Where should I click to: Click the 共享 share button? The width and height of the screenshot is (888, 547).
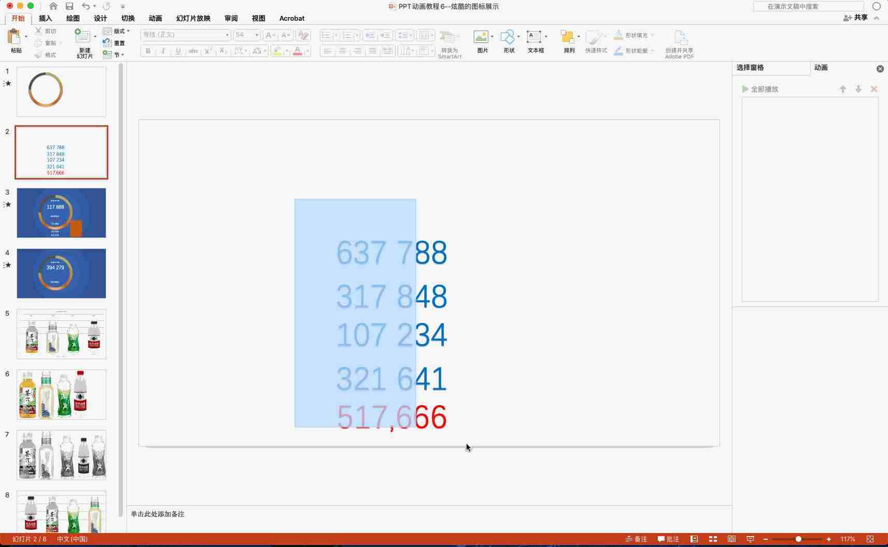[856, 18]
